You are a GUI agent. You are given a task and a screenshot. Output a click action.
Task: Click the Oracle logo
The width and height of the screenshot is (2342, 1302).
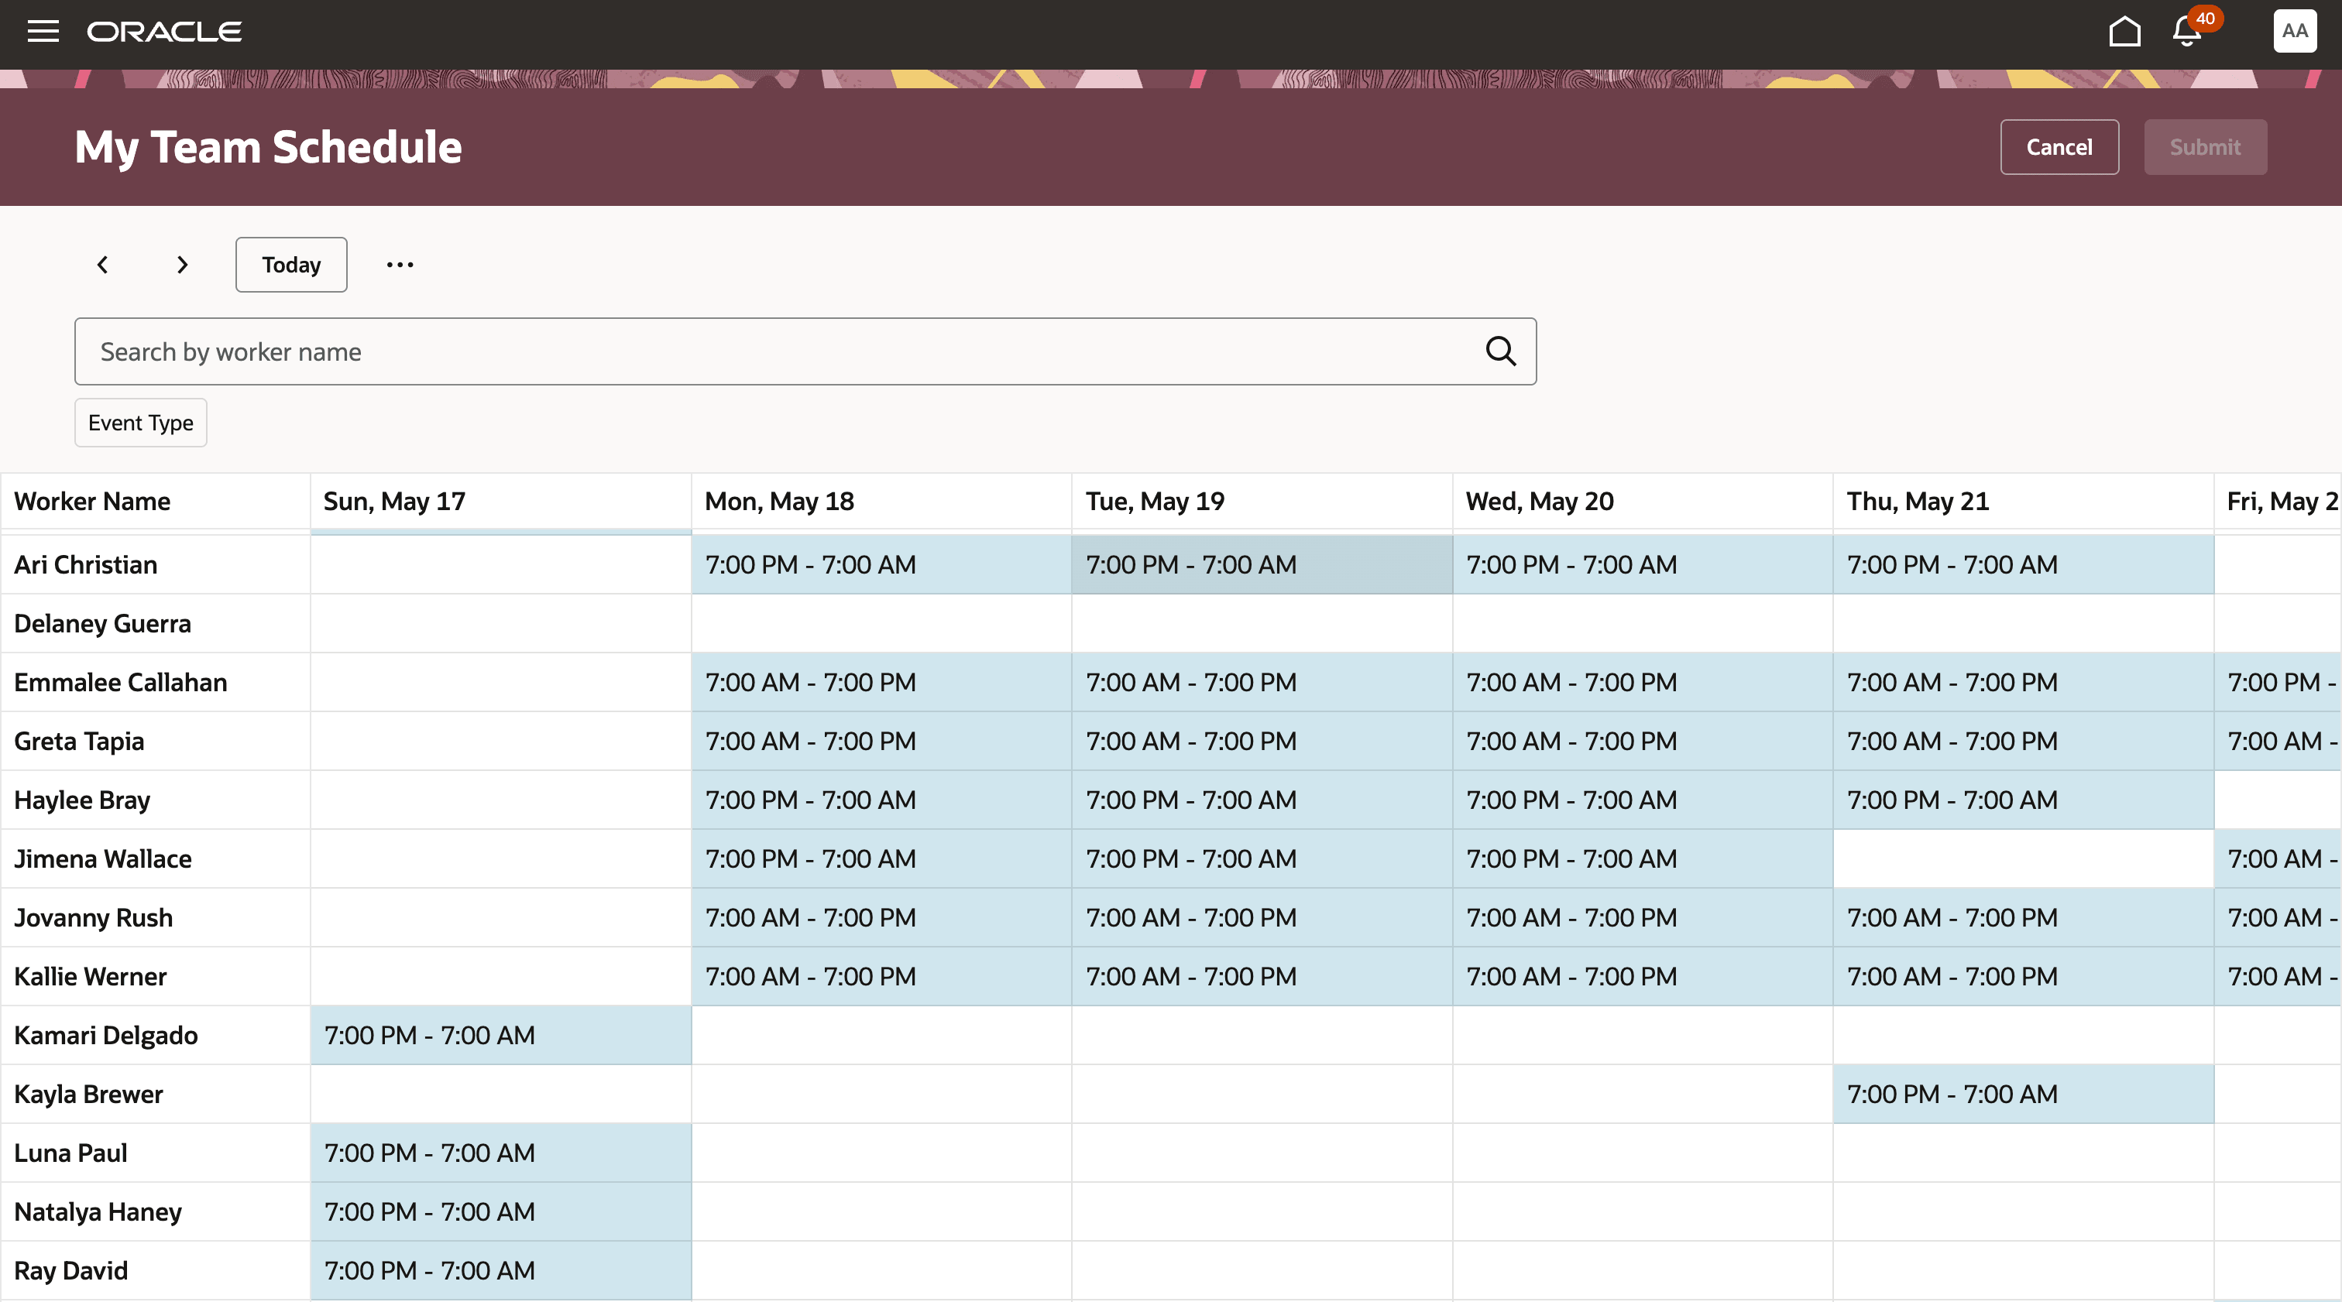(x=164, y=32)
